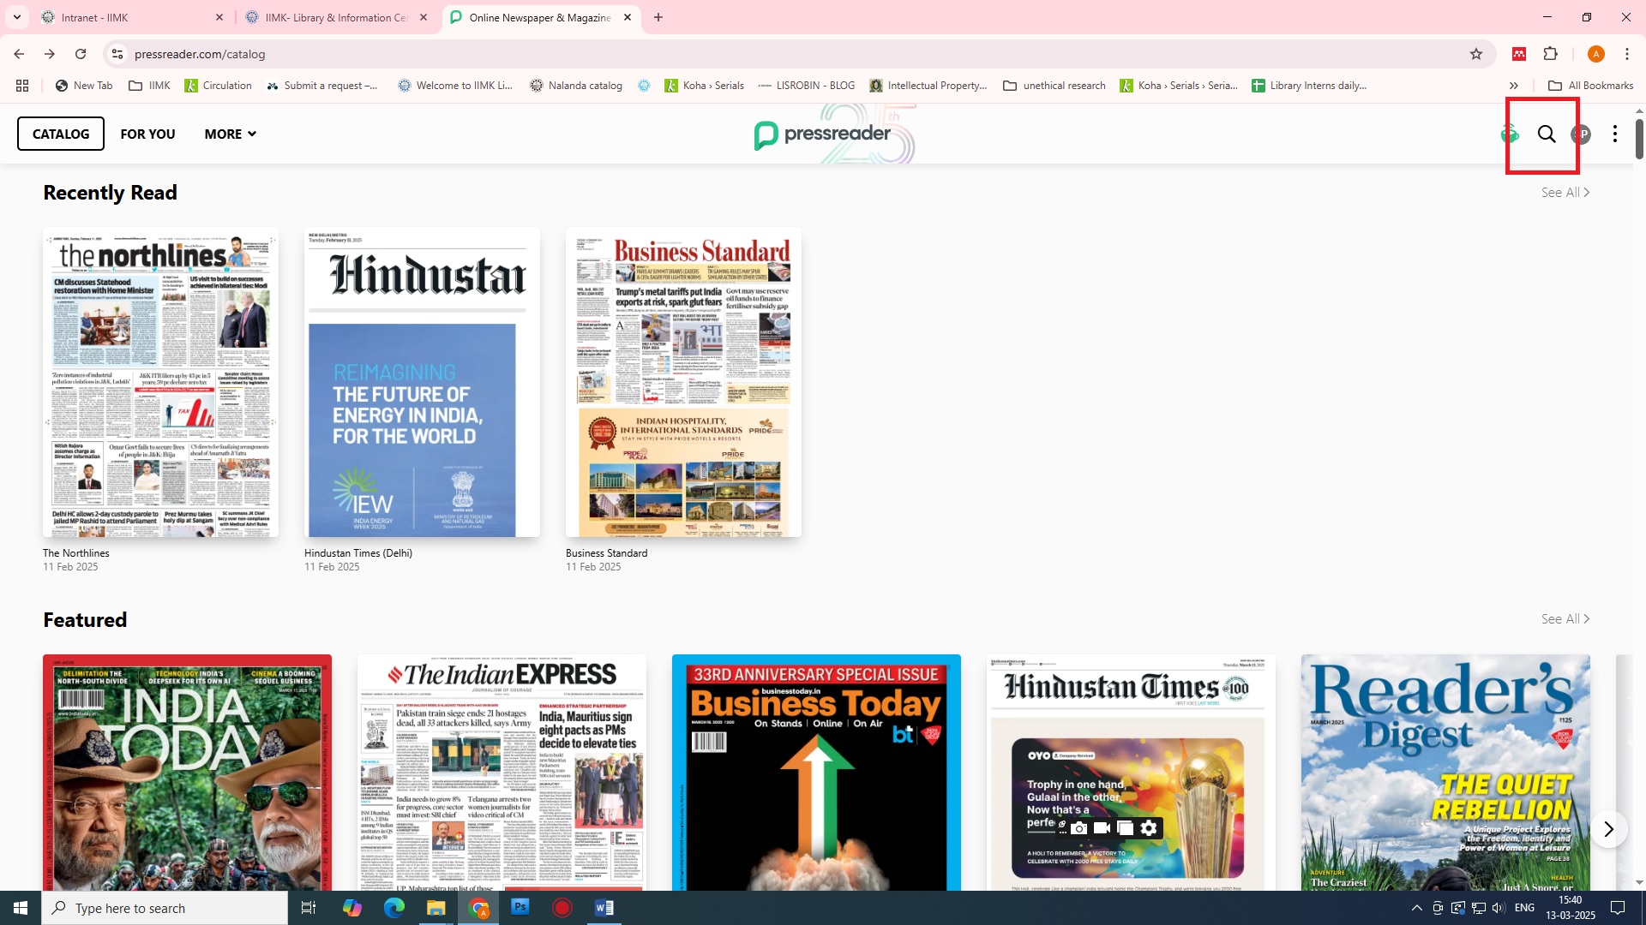This screenshot has height=925, width=1646.
Task: Click See All next to Featured
Action: tap(1565, 619)
